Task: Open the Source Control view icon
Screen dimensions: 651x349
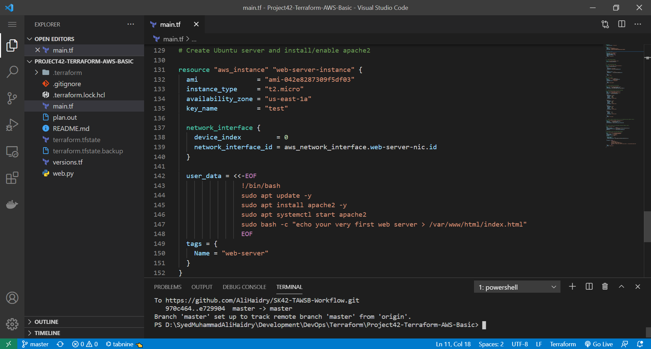Action: point(12,98)
